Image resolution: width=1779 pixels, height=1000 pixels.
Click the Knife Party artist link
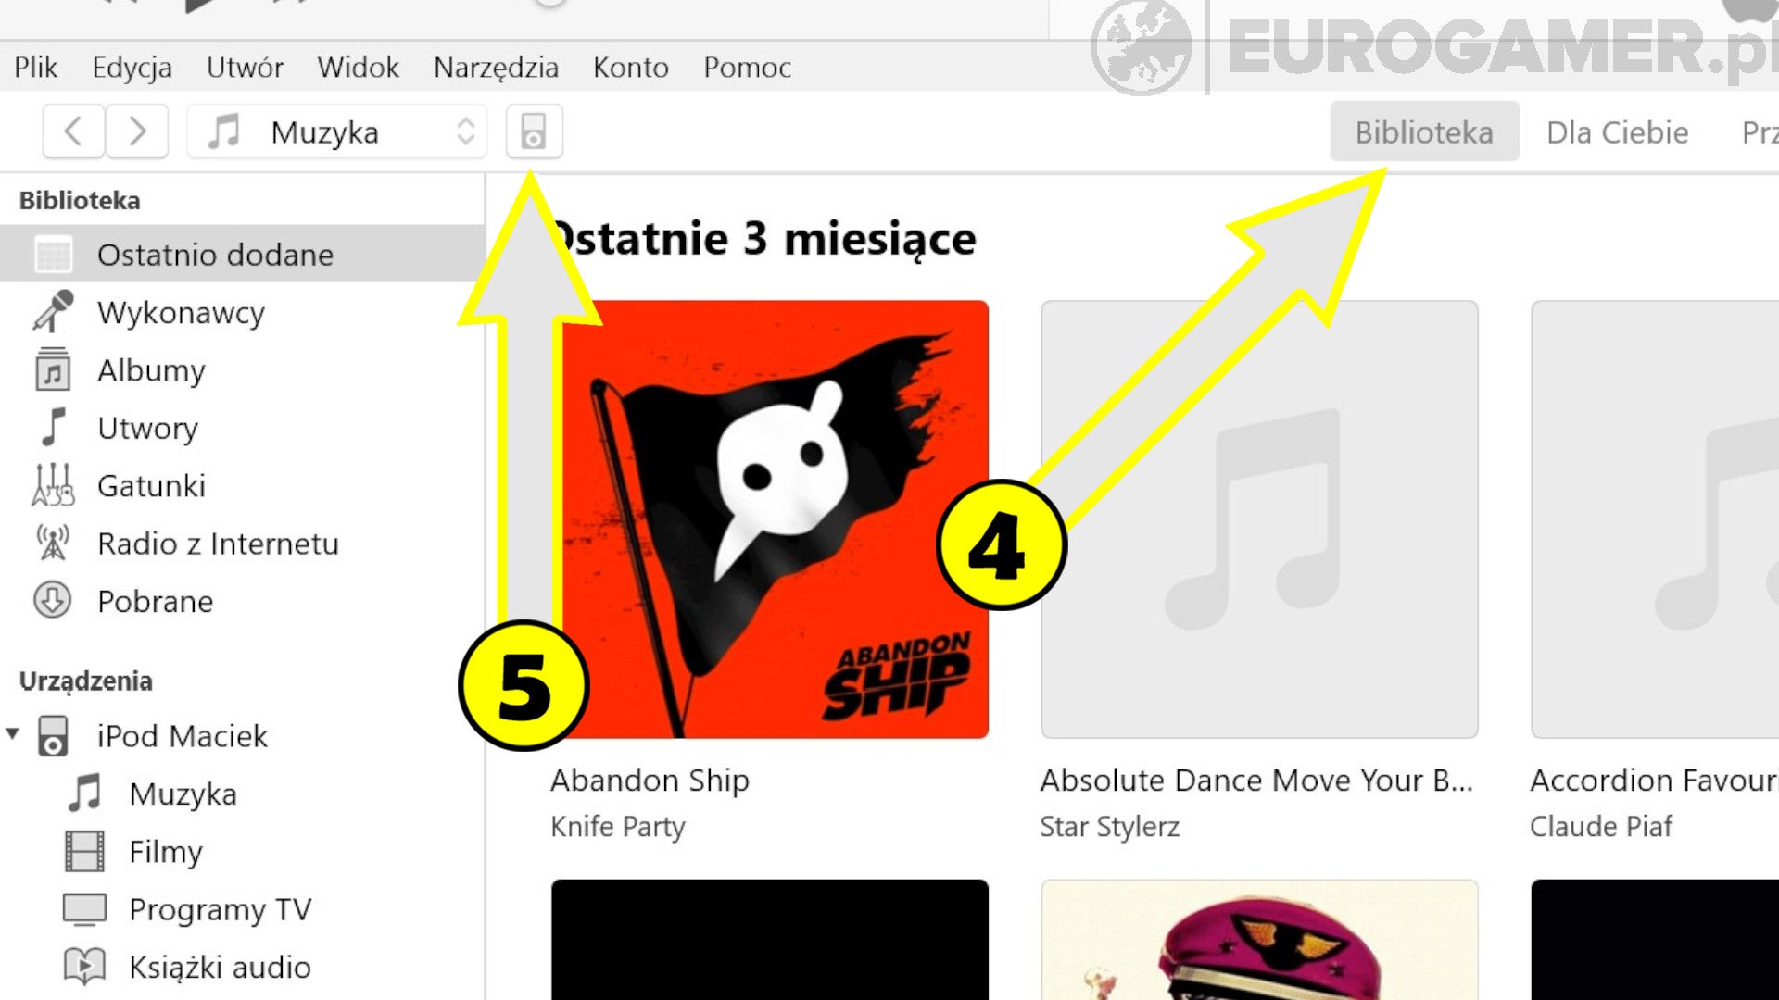(x=617, y=826)
